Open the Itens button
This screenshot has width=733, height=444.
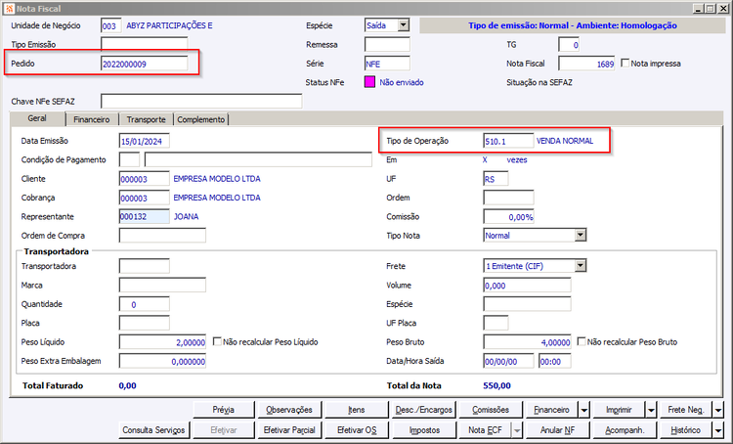click(356, 410)
